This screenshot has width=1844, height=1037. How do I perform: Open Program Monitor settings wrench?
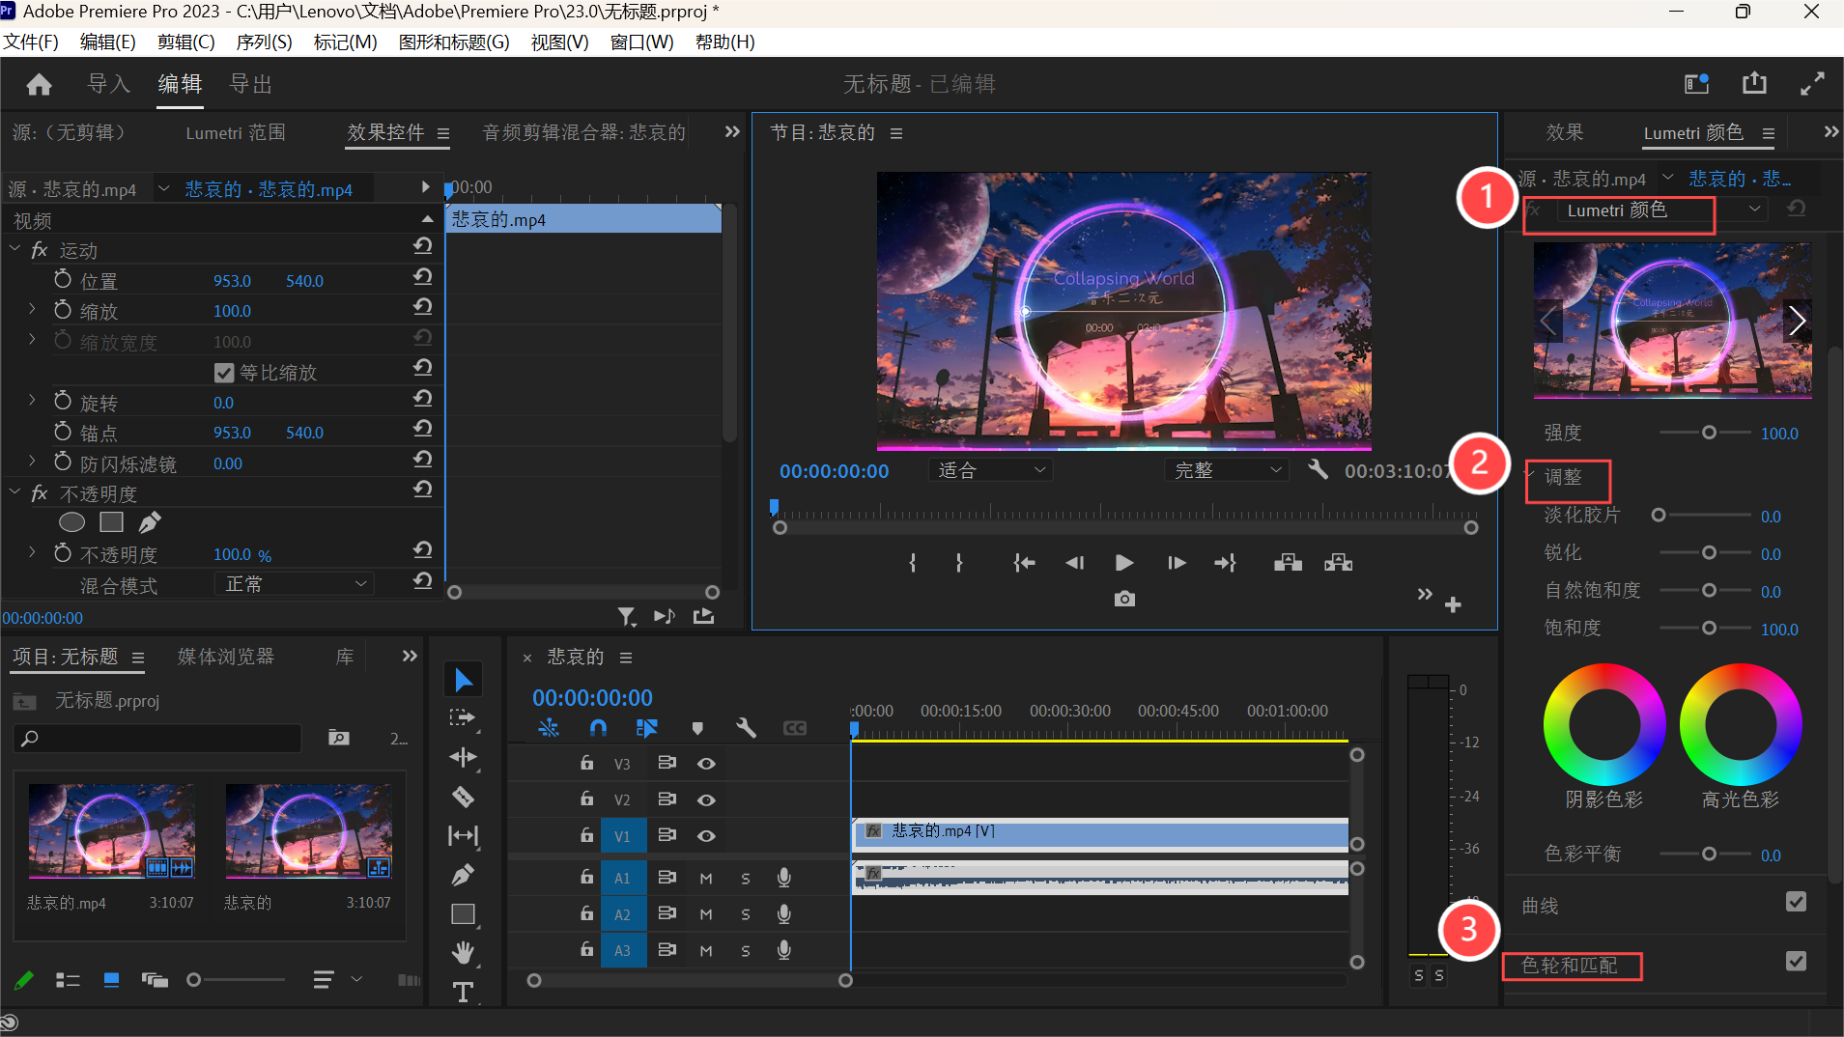point(1318,470)
